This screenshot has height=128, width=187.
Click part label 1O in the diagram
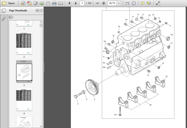coord(105,42)
